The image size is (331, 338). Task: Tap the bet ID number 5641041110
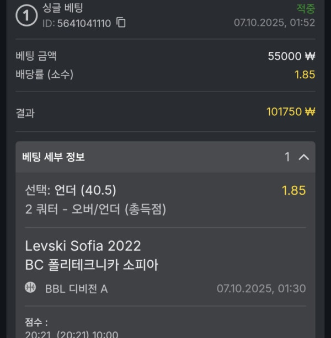pyautogui.click(x=76, y=23)
